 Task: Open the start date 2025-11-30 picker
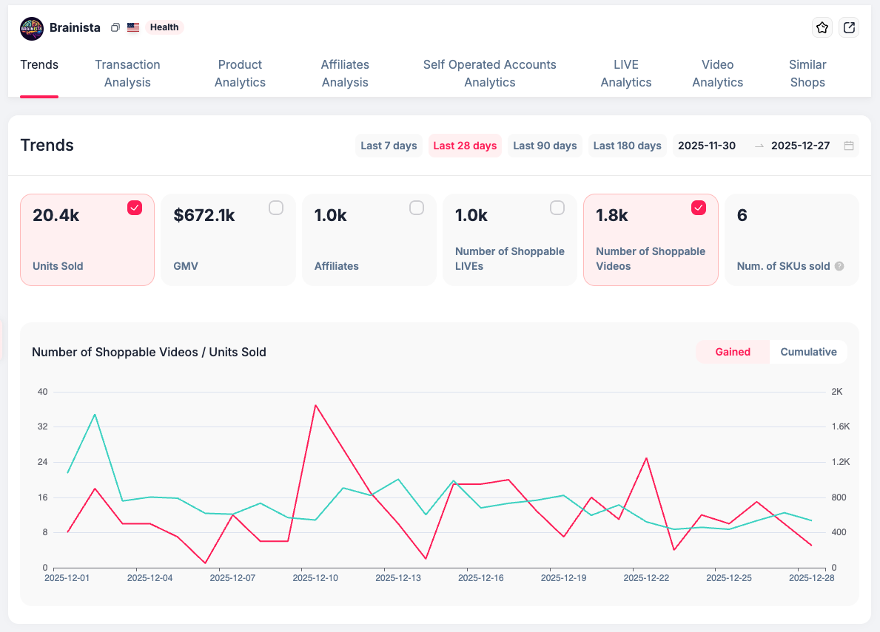[707, 146]
